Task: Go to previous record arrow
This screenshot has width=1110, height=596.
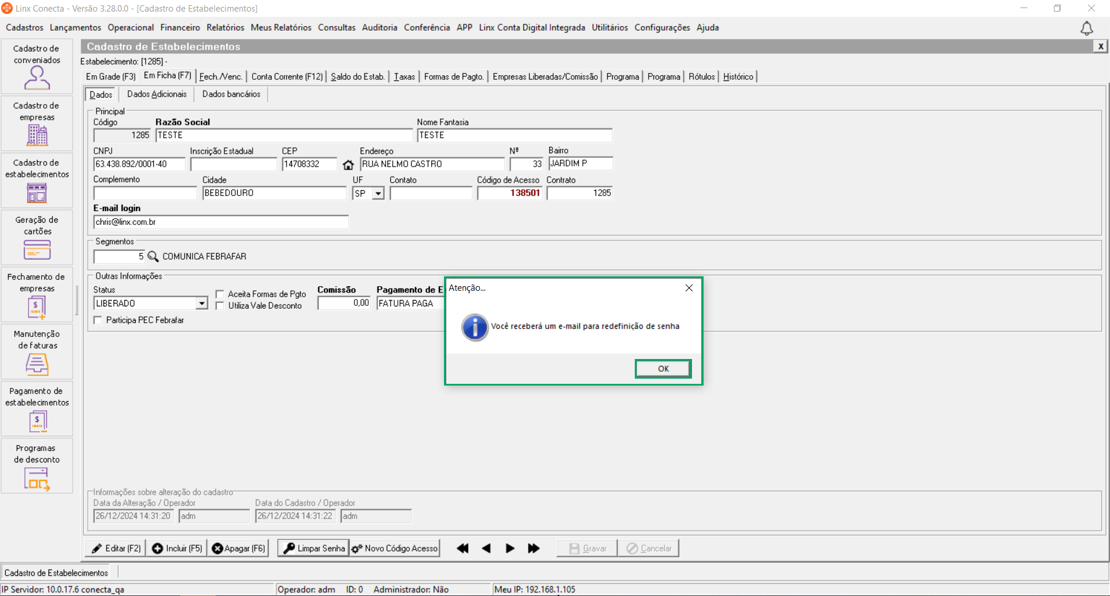Action: point(486,548)
